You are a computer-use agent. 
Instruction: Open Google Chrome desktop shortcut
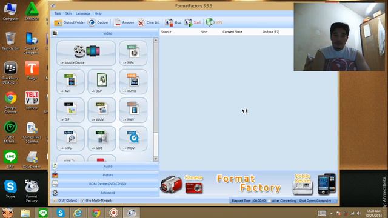point(10,102)
